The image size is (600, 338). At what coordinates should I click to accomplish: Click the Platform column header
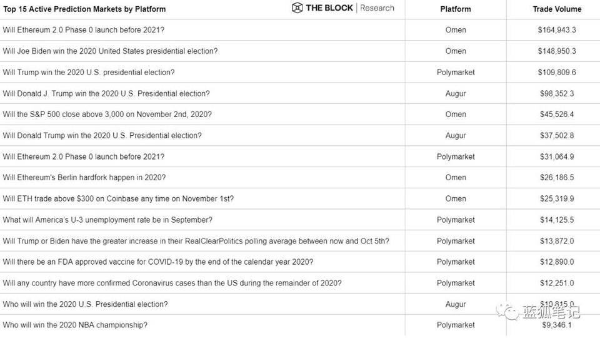coord(456,9)
